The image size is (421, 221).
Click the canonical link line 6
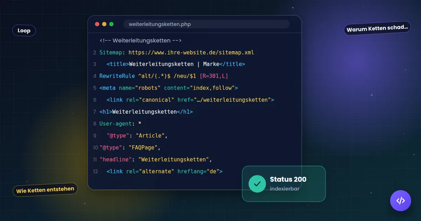pos(190,100)
